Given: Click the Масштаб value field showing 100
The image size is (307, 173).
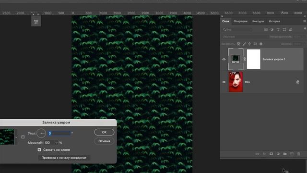Looking at the screenshot, I should point(49,143).
